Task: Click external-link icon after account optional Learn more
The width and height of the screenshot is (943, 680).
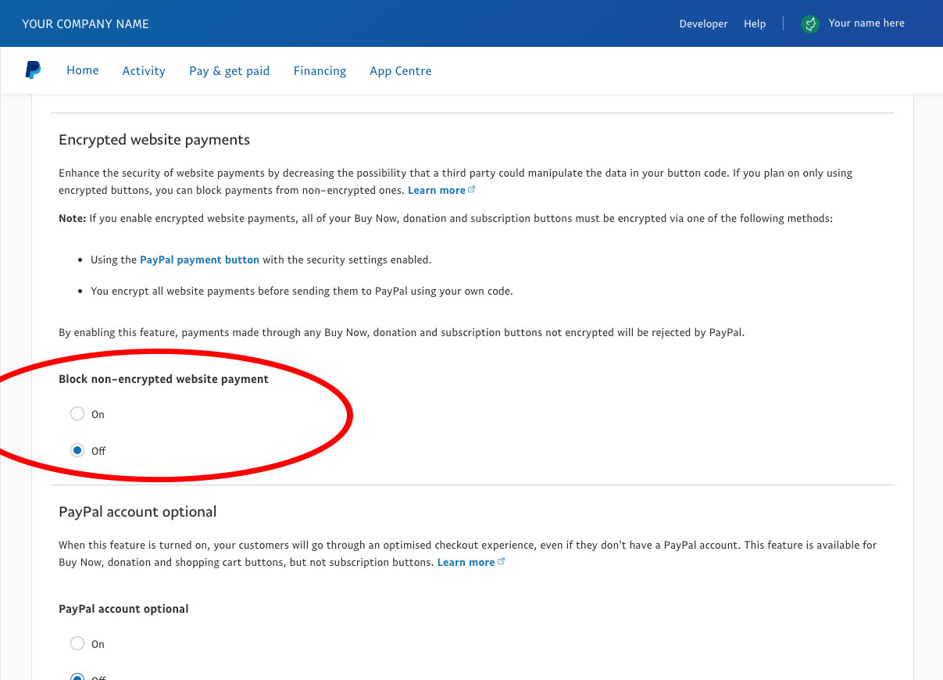Action: 502,562
